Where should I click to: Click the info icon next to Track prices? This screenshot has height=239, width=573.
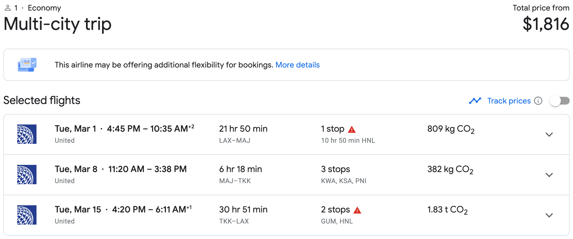538,101
